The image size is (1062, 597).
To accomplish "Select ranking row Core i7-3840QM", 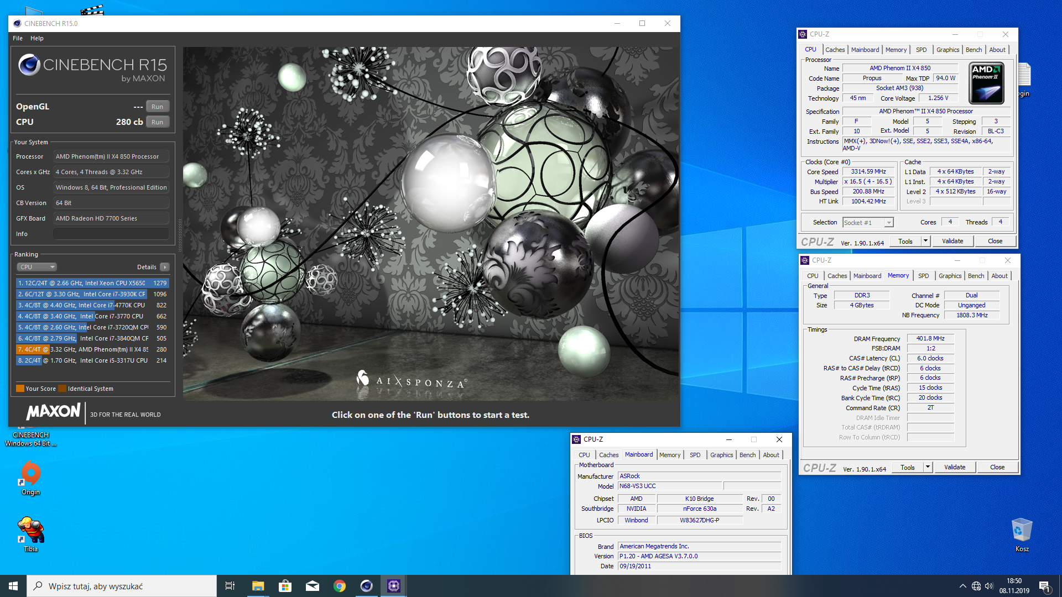I will (x=92, y=338).
